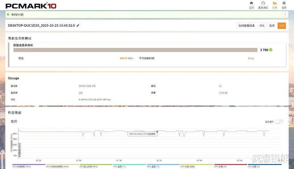Open the 选项 gear icon in the top bar
This screenshot has height=169, width=294.
coord(284,3)
